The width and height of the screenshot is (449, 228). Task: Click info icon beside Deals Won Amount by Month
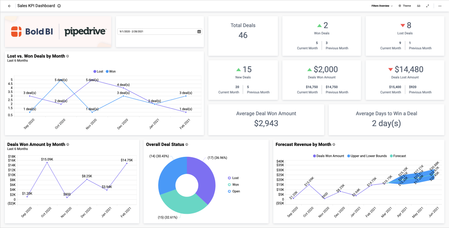68,144
